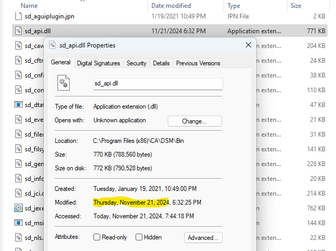Click the Application extension (.dll) text
This screenshot has width=336, height=251.
click(126, 107)
